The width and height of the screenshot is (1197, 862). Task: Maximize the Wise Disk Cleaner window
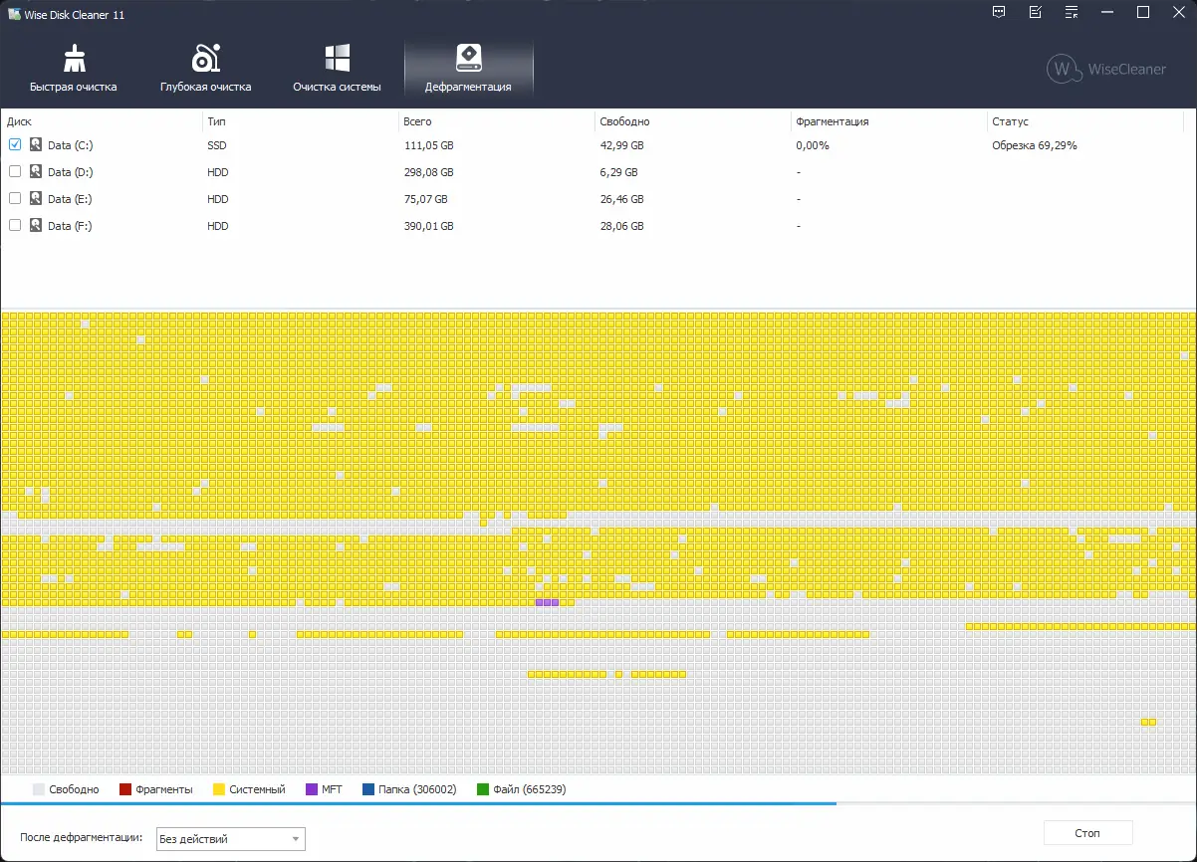coord(1143,13)
